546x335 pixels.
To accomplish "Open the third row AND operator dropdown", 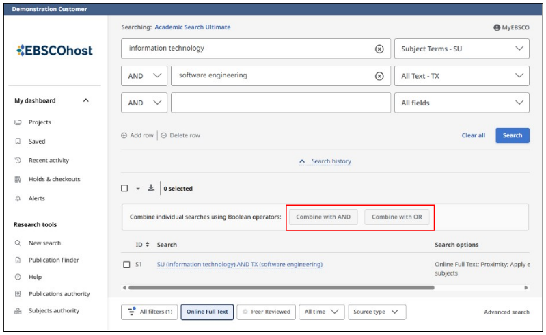I will tap(144, 103).
